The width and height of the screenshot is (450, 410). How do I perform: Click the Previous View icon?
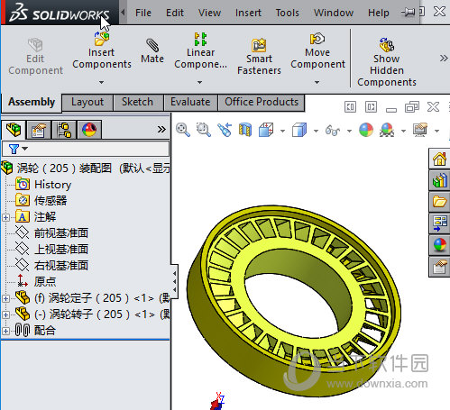225,130
